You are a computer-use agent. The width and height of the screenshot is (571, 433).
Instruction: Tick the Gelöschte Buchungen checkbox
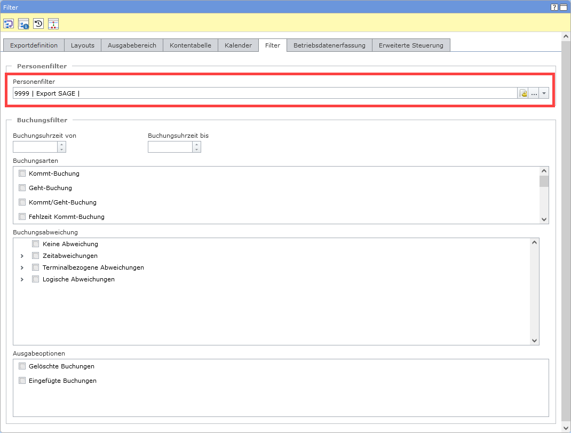click(22, 366)
